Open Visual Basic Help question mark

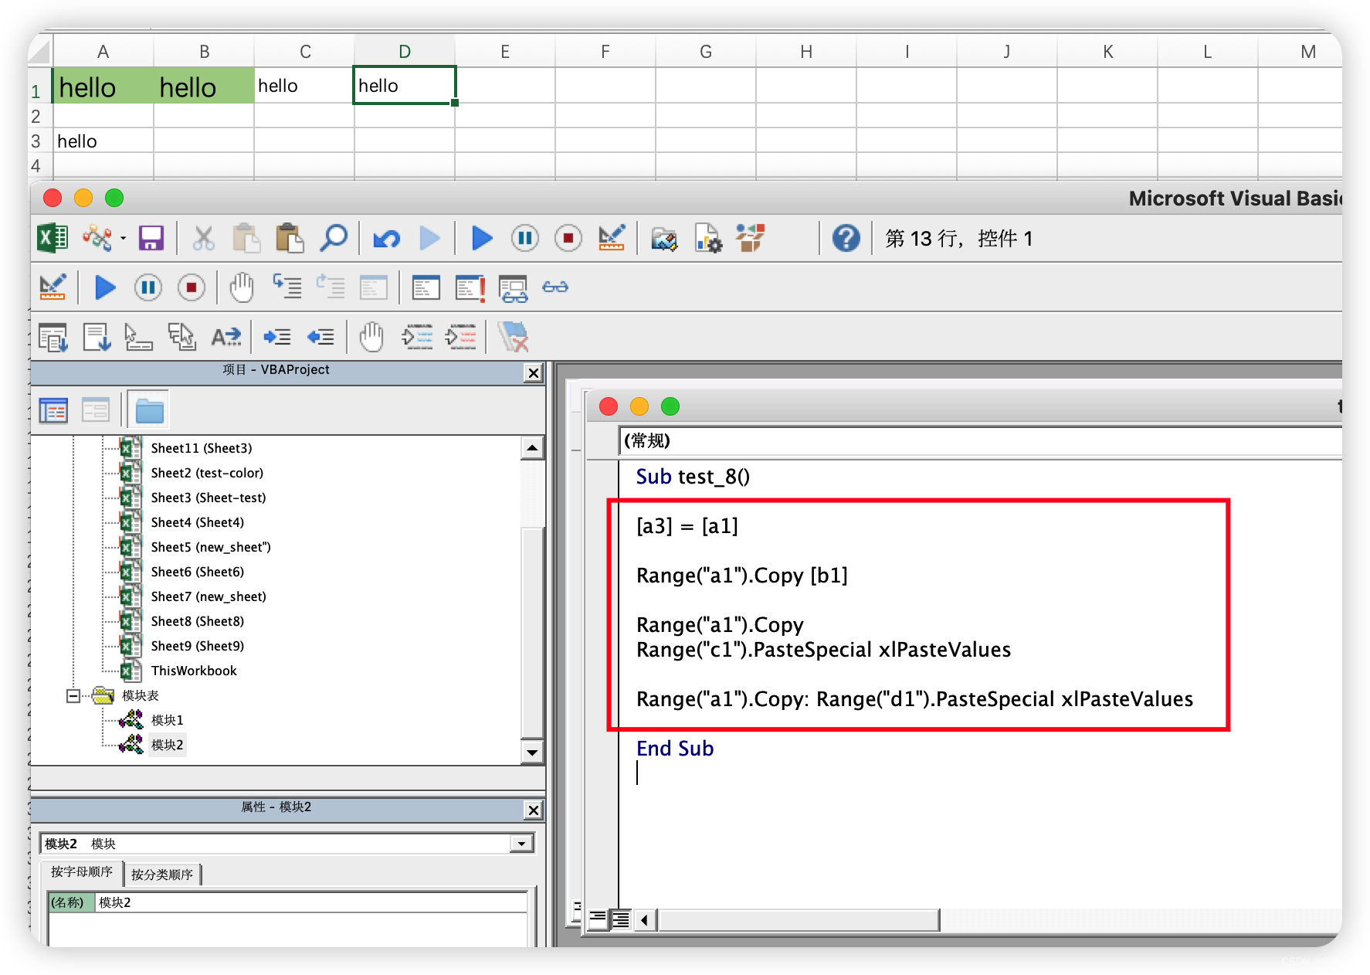click(846, 238)
